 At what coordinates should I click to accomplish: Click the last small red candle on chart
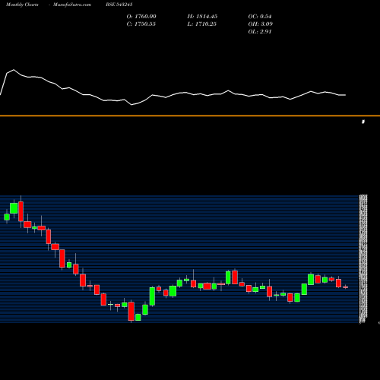pos(346,287)
